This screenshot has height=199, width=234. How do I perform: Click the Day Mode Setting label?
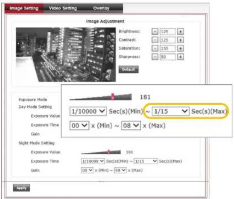[x=35, y=107]
